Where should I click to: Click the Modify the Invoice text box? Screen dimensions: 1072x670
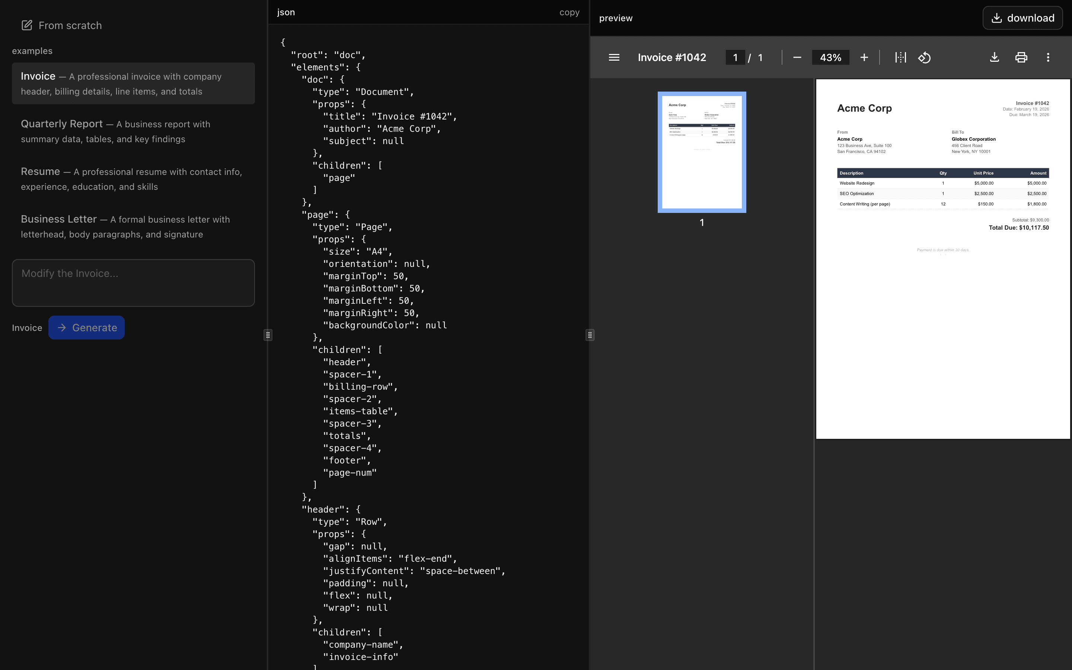(x=133, y=283)
